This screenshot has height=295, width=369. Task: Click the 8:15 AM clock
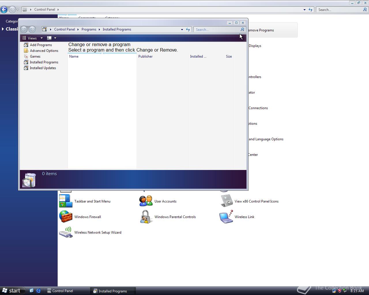pyautogui.click(x=357, y=291)
